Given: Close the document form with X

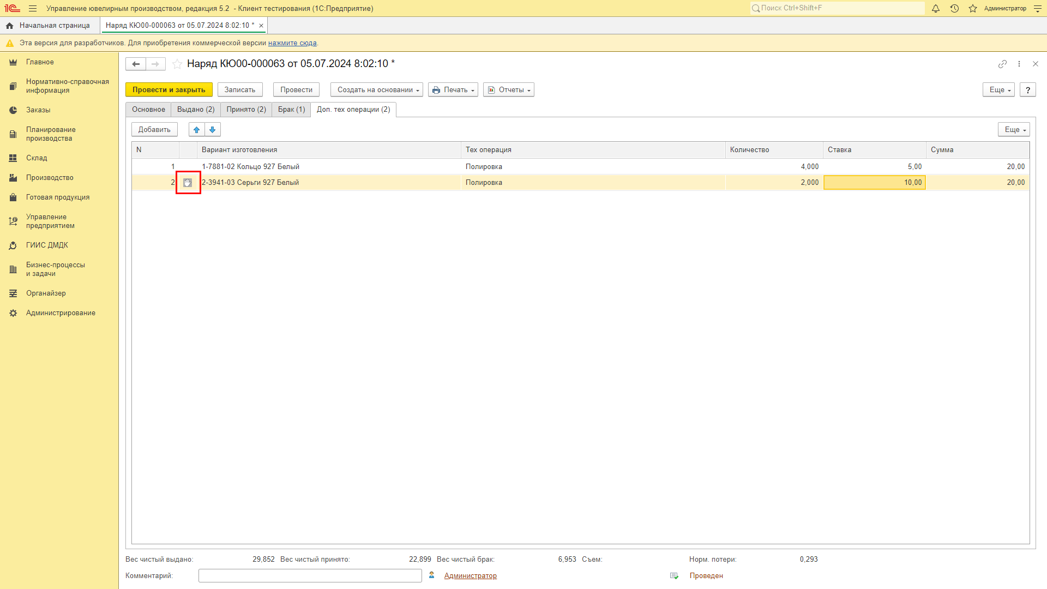Looking at the screenshot, I should click(1036, 64).
